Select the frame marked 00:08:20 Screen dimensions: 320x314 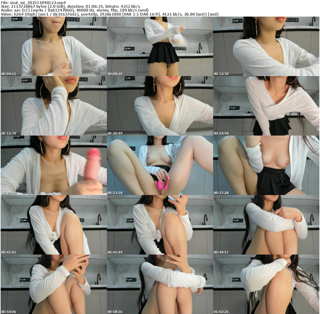(160, 46)
